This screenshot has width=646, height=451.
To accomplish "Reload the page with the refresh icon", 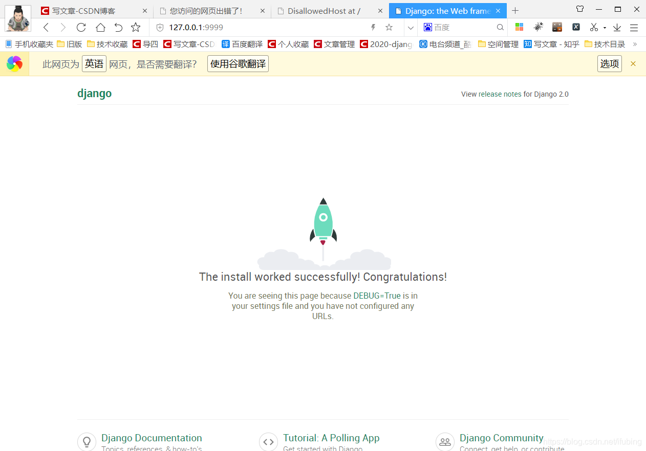I will [x=81, y=28].
